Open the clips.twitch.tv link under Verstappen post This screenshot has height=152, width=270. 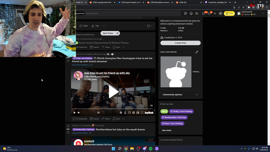tap(82, 65)
